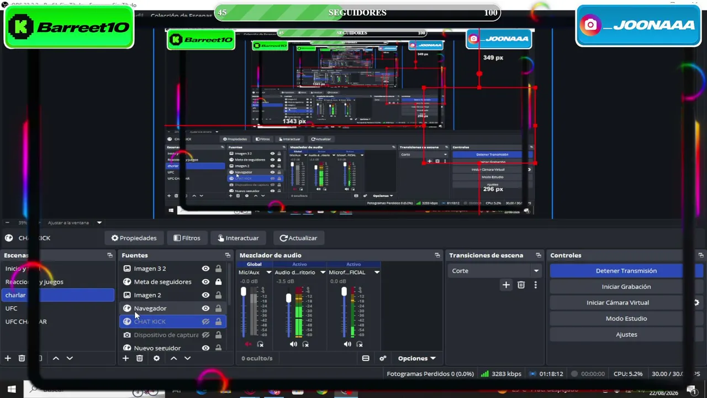Remove the scene transition with trash icon

pos(521,285)
